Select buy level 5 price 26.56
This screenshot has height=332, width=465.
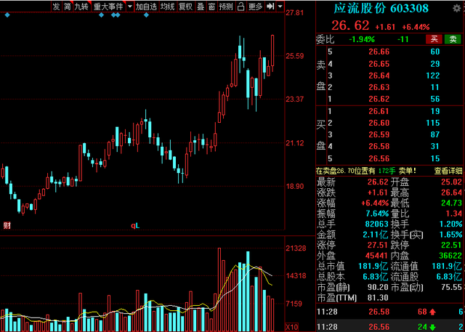[x=379, y=158]
